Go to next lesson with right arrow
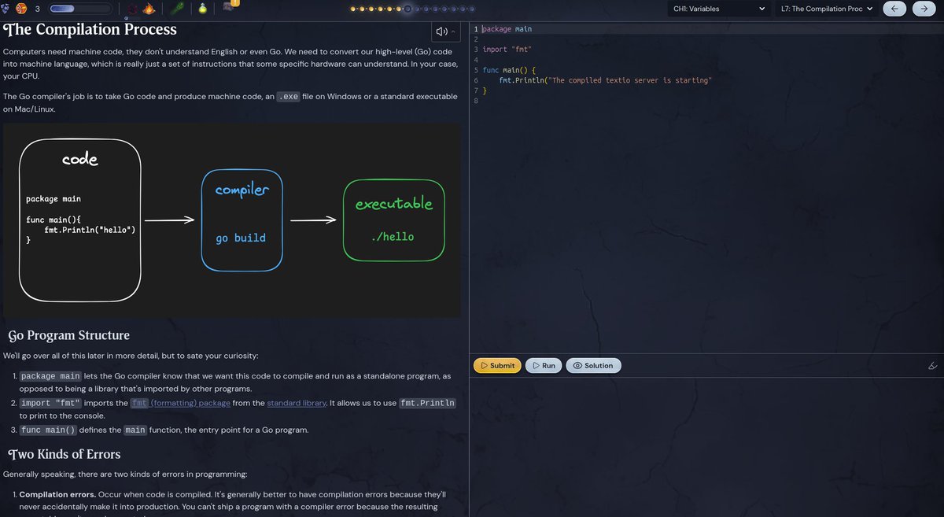Screen dimensions: 944x517 (924, 9)
